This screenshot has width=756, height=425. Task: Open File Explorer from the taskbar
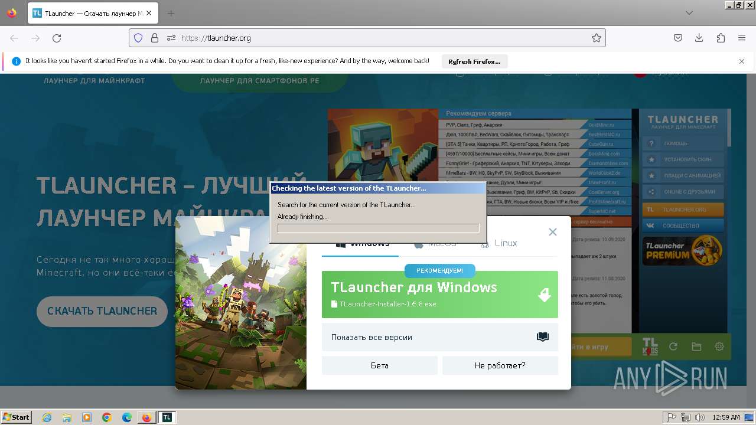click(x=67, y=417)
